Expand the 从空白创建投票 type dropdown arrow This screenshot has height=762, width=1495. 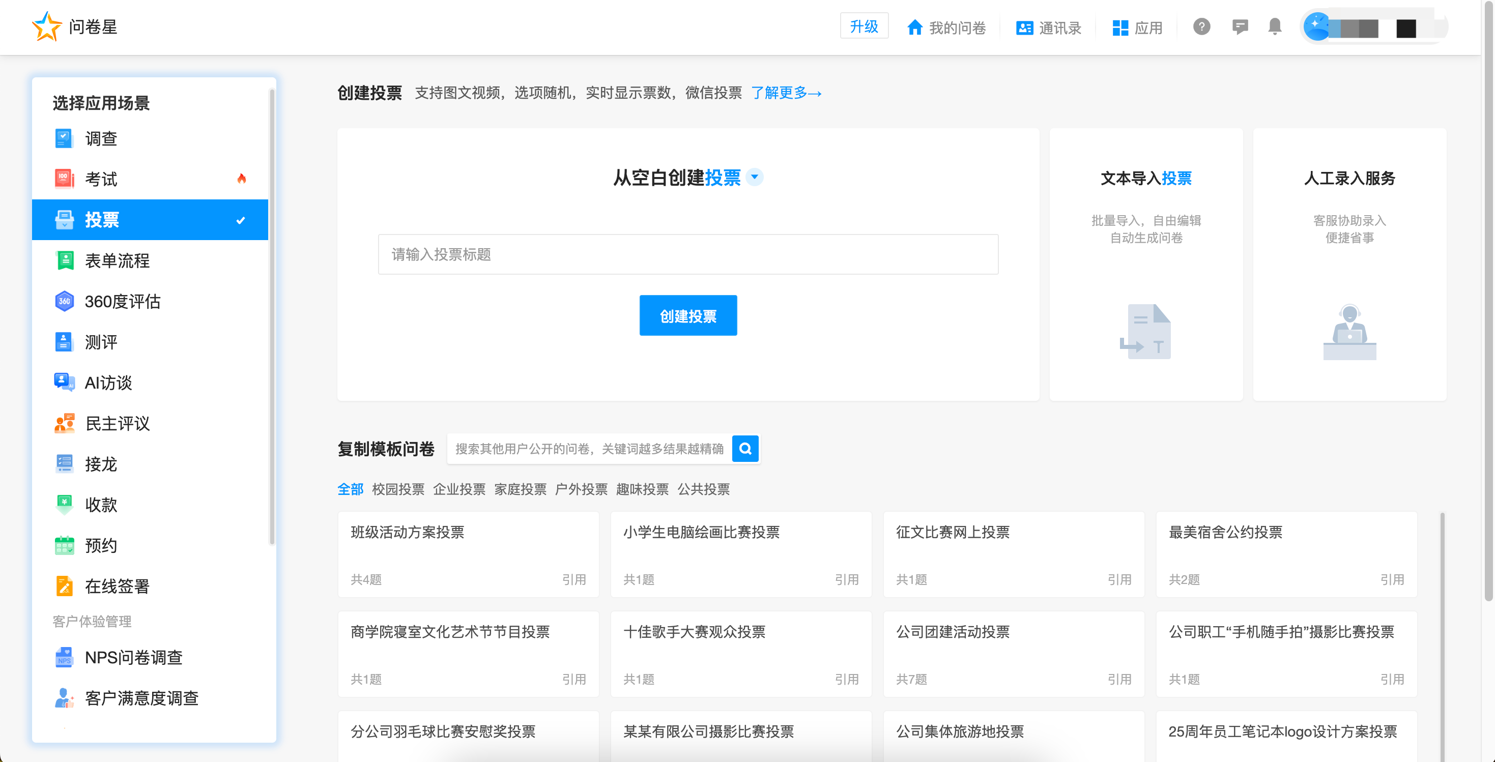pos(755,177)
